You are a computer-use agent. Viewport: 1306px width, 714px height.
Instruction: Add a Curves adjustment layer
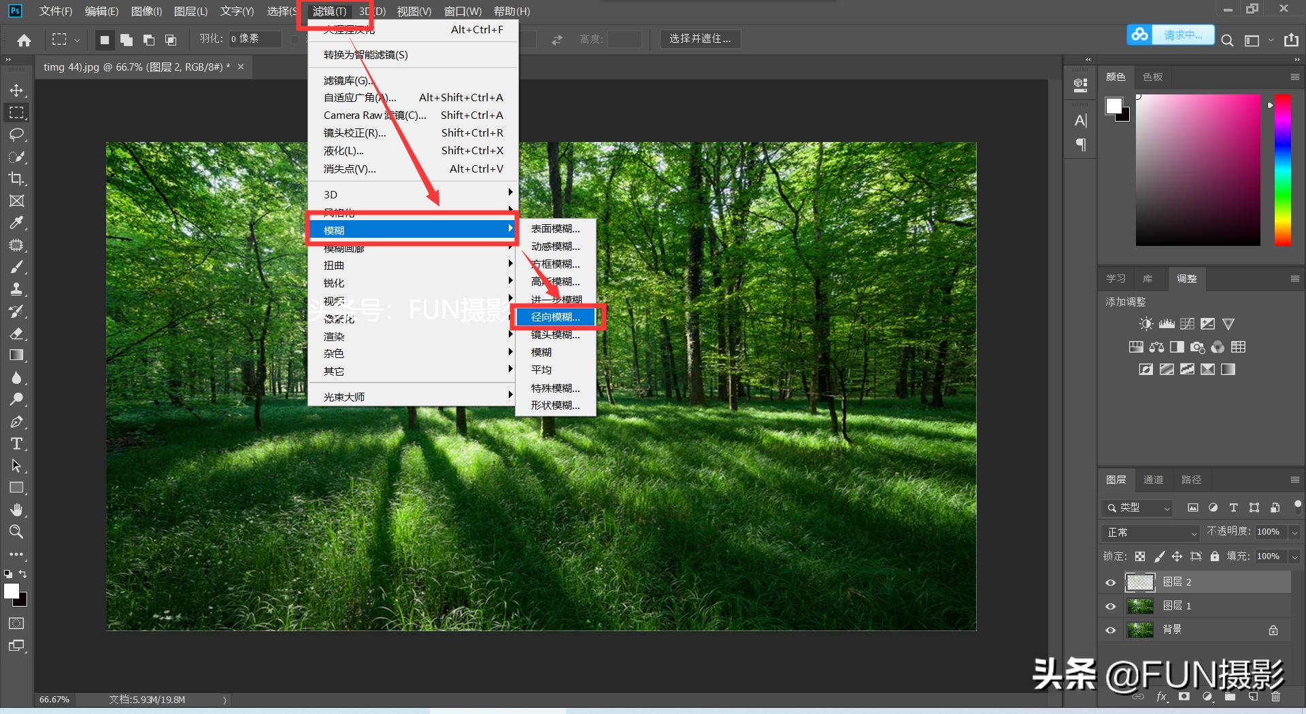[x=1187, y=324]
